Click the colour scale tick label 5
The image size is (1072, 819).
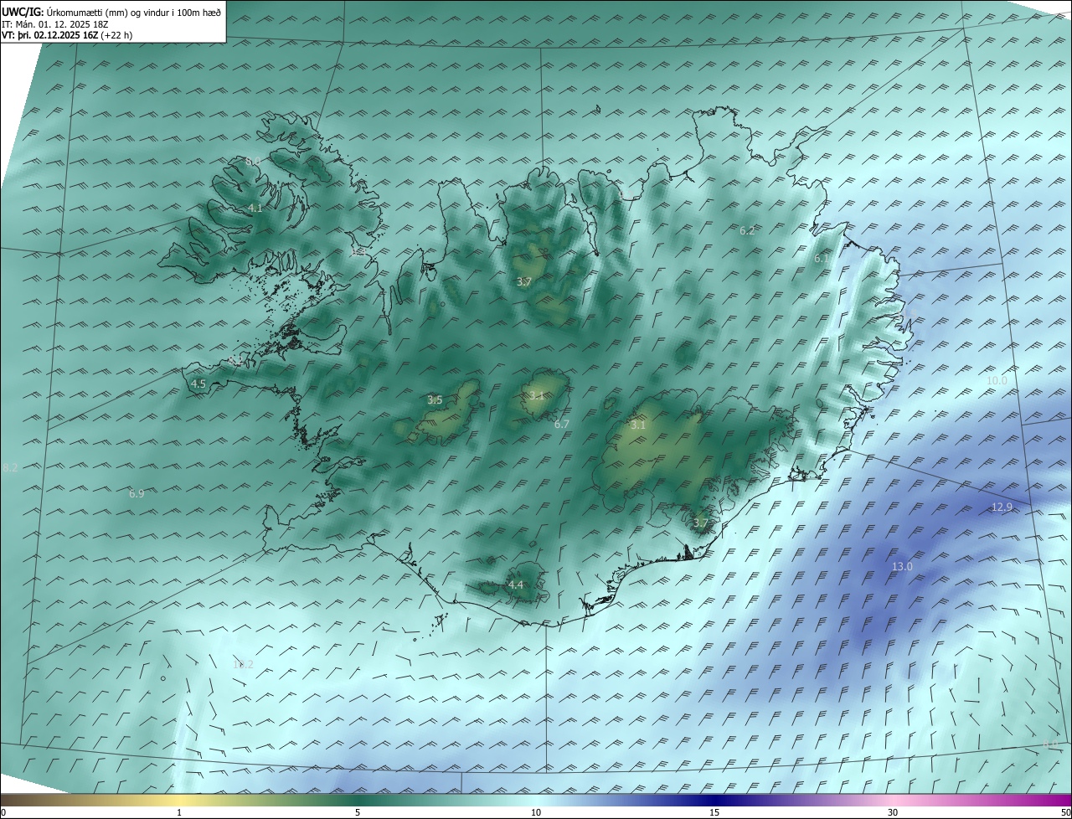pos(358,812)
